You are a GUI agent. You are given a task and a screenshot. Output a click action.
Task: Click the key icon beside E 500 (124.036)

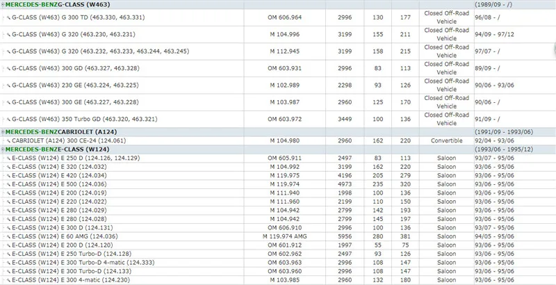(x=8, y=184)
